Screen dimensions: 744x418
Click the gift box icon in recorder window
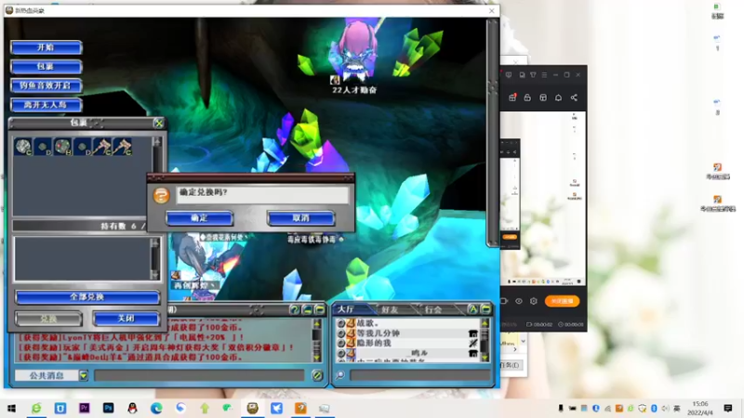[x=512, y=98]
